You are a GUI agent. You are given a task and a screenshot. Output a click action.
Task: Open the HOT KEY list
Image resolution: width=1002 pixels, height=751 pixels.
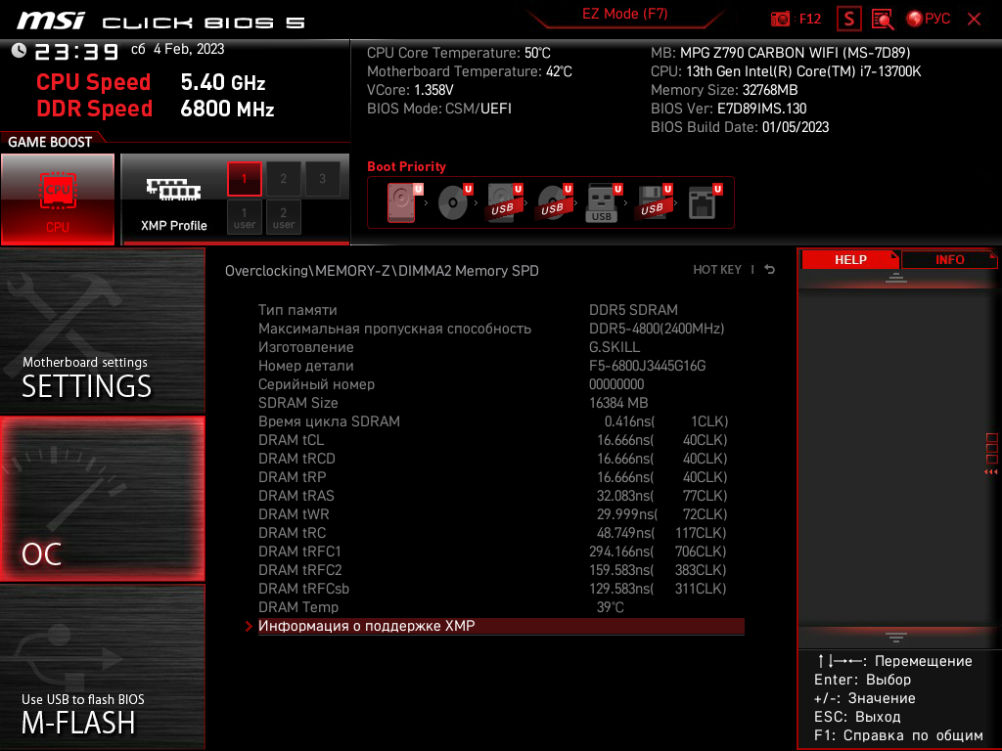tap(717, 270)
